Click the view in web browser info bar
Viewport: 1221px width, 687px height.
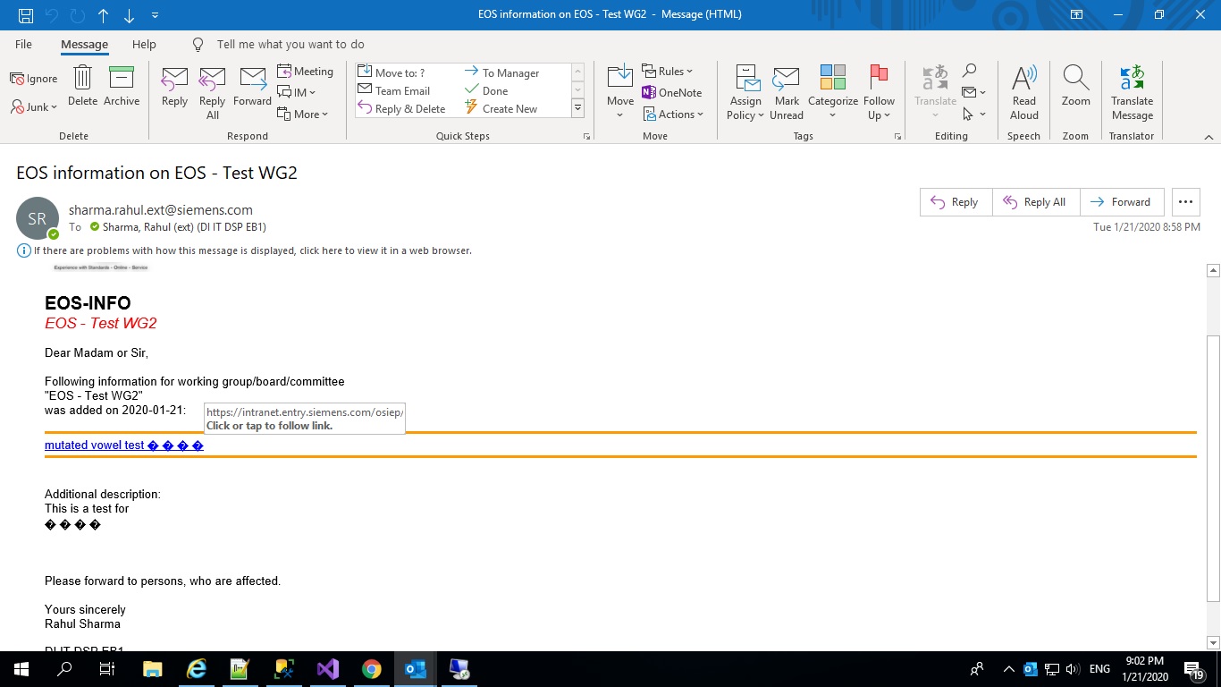pyautogui.click(x=244, y=250)
